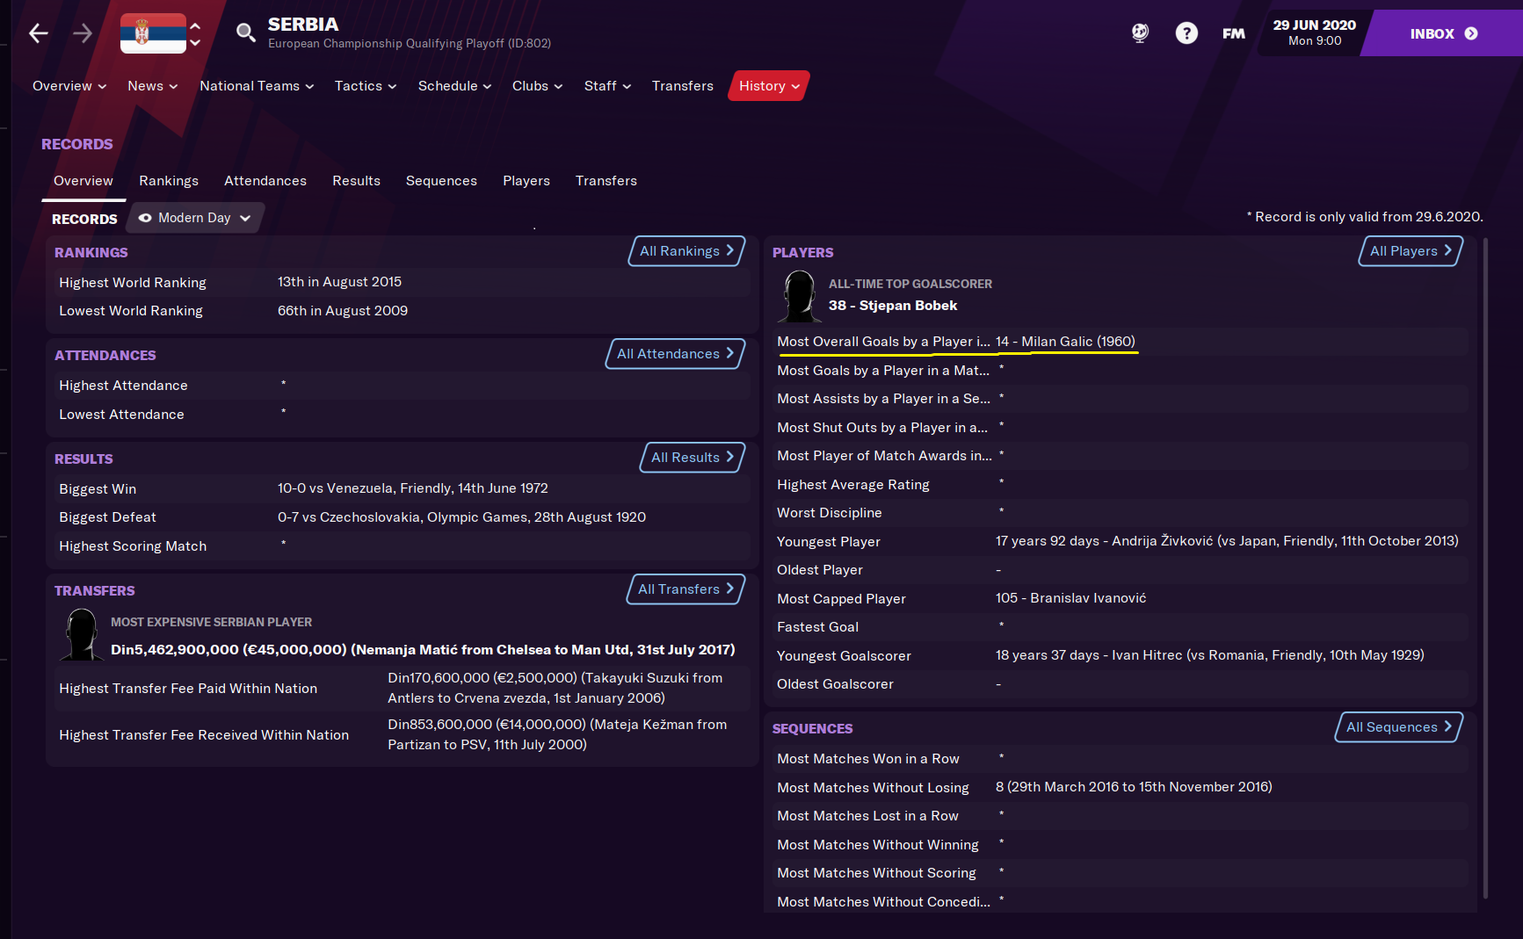Click the Inbox arrow icon
This screenshot has height=939, width=1523.
1471,33
